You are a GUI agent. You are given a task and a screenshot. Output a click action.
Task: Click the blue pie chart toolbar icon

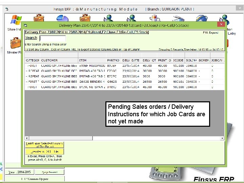click(62, 18)
